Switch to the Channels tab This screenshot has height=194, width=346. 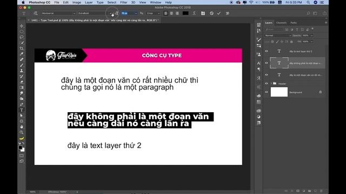[281, 23]
